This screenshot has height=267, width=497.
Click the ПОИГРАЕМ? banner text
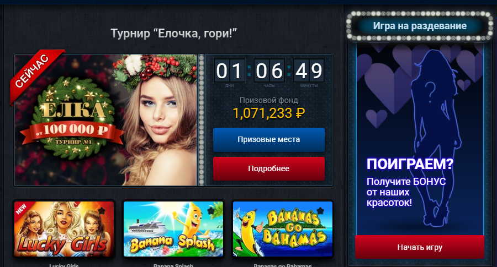click(410, 164)
